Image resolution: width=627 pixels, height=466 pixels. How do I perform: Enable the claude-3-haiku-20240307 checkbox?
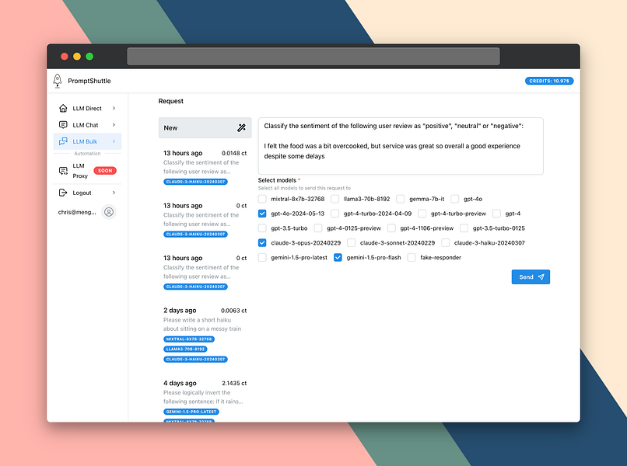tap(446, 243)
